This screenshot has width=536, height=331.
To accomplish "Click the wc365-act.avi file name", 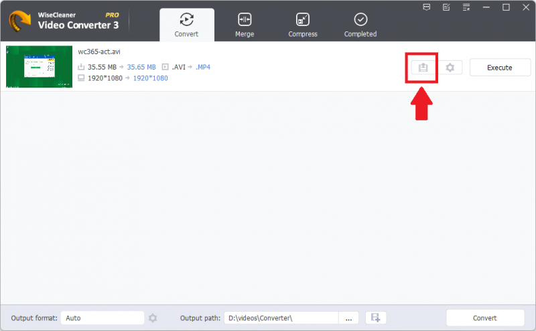I will [99, 52].
